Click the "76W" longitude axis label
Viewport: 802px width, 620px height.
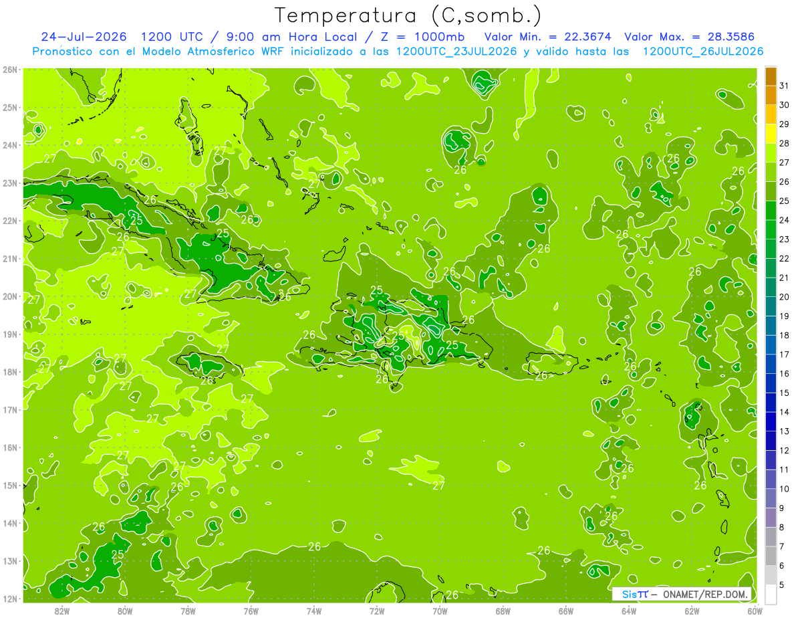click(251, 611)
